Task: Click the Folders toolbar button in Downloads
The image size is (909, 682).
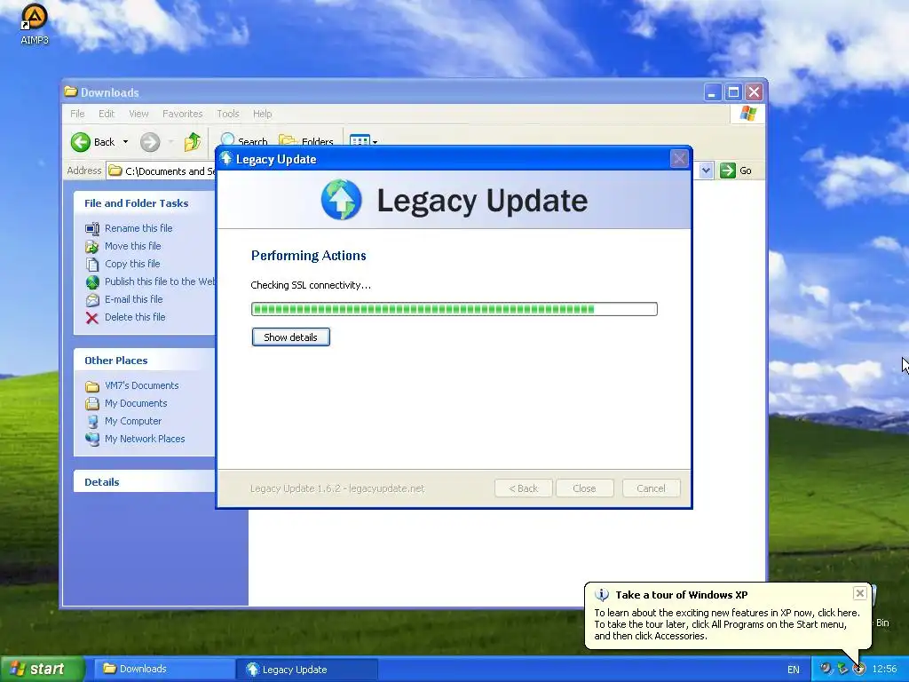Action: click(306, 141)
